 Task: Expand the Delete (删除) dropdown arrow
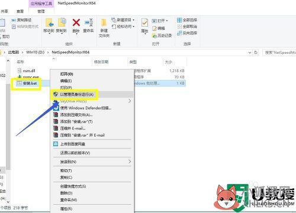click(x=76, y=34)
